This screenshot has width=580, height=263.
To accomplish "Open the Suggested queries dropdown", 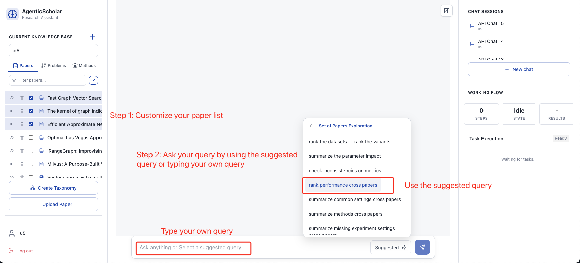I will point(390,247).
